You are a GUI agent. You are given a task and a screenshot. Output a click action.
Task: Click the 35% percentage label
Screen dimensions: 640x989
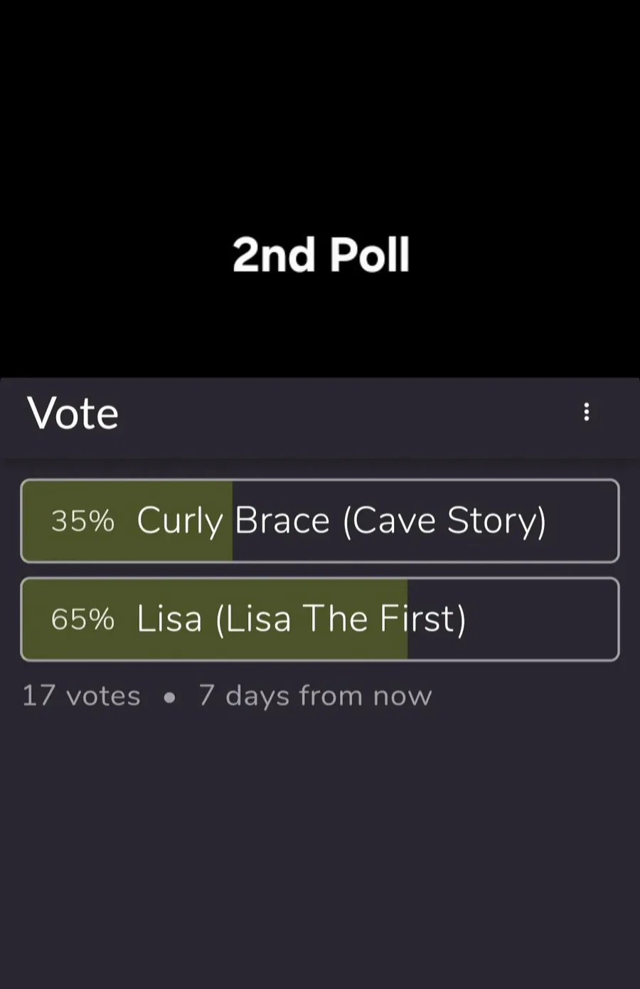point(82,521)
